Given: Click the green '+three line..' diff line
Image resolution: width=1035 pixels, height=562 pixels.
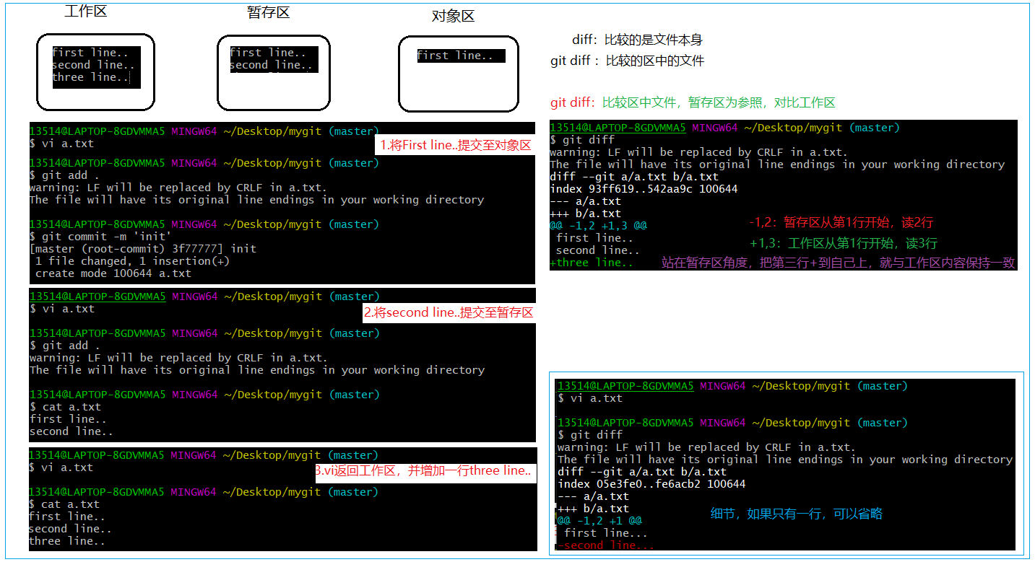Looking at the screenshot, I should 592,263.
